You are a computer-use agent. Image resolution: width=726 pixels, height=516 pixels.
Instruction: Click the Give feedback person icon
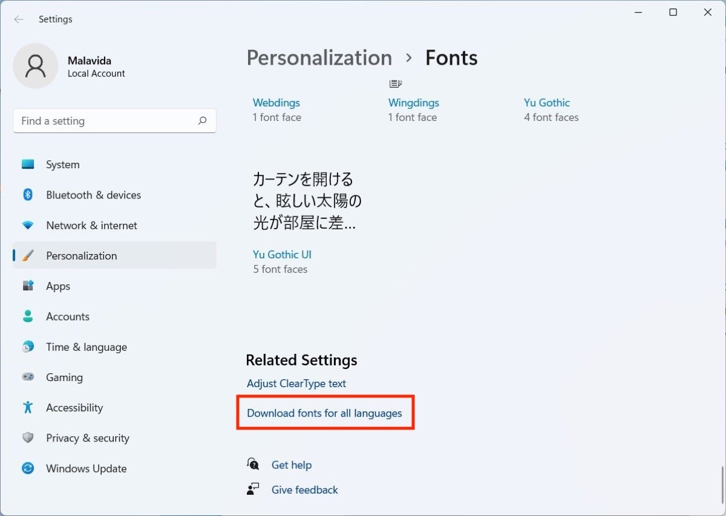pyautogui.click(x=253, y=489)
